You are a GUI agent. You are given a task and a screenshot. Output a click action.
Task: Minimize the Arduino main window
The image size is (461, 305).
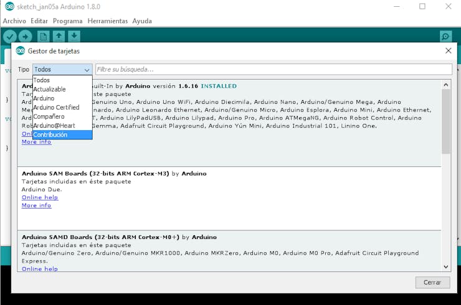pyautogui.click(x=397, y=6)
